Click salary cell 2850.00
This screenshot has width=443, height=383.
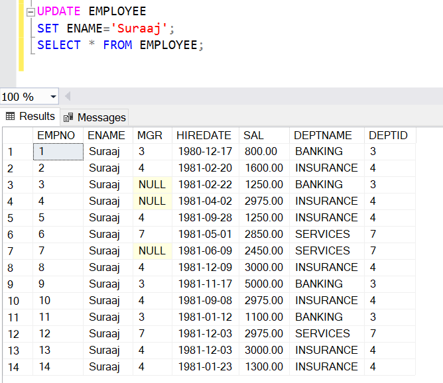[264, 235]
